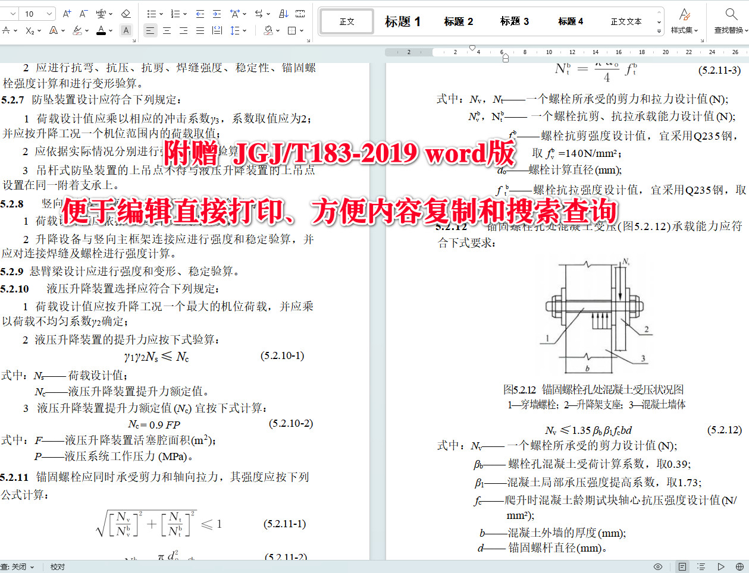Apply numbered list
749x573 pixels.
176,14
